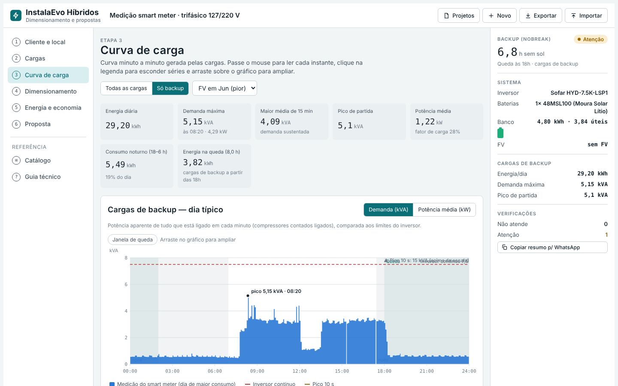Viewport: 618px width, 386px height.
Task: Open step 6 circle next to Proposta
Action: coord(16,124)
